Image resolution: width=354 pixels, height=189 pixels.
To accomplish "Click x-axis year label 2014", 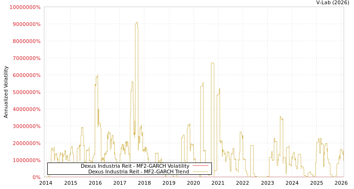I will coord(46,183).
